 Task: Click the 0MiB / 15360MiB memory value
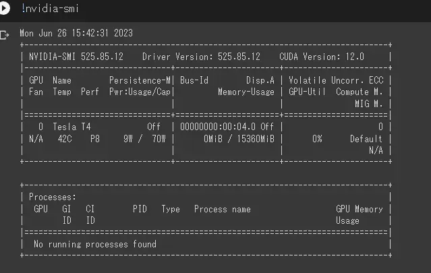[x=239, y=139]
